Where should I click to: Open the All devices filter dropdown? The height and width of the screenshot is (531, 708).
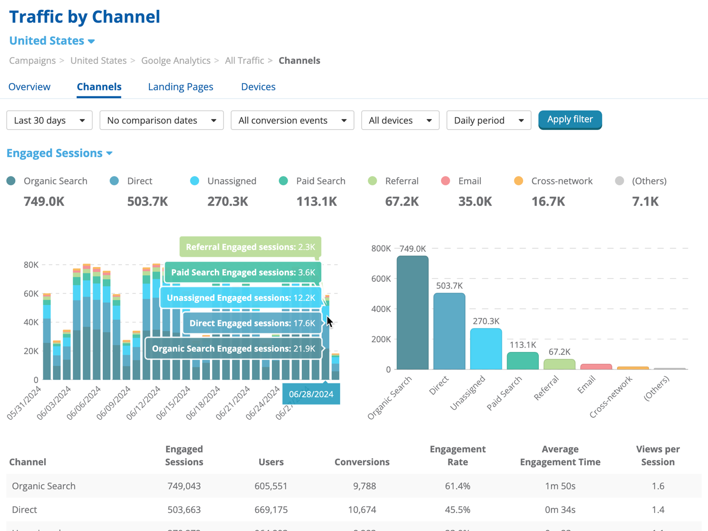(400, 120)
